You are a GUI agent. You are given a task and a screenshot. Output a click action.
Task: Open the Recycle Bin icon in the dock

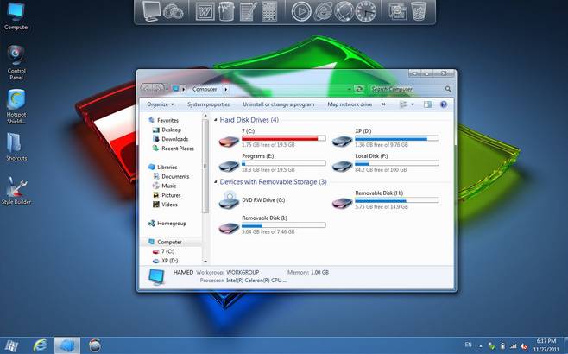pos(419,11)
